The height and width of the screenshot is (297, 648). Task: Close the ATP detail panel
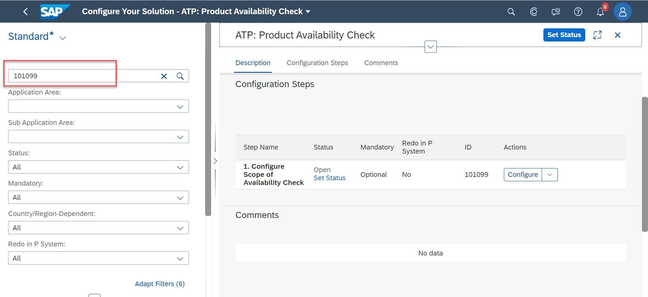[618, 35]
